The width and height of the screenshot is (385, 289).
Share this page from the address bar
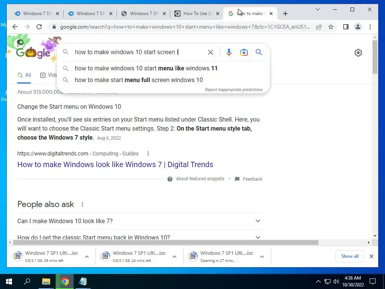point(319,27)
